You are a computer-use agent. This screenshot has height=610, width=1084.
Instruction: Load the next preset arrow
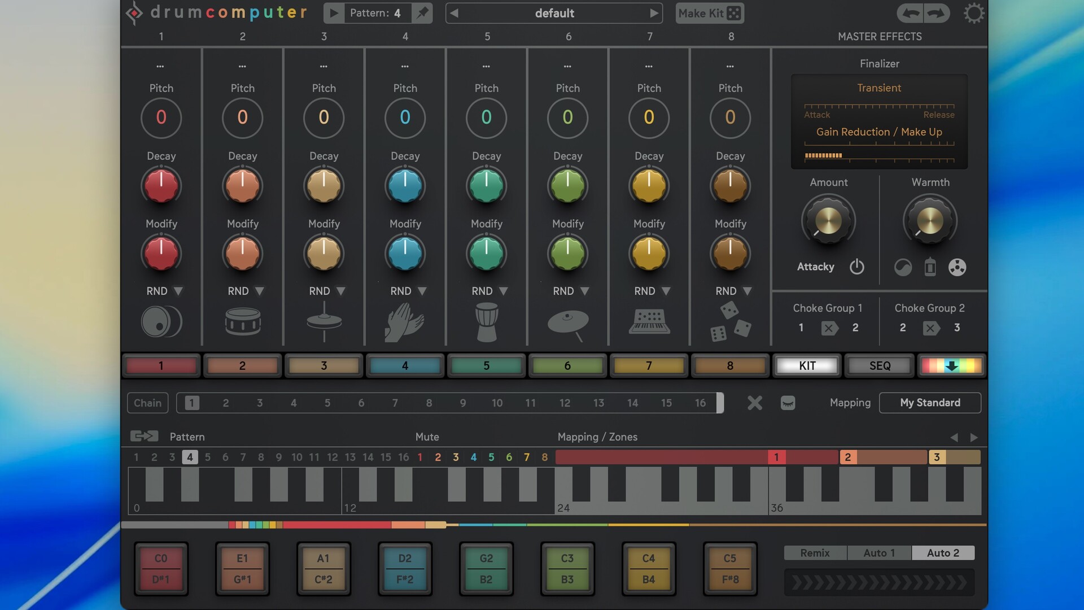tap(654, 13)
